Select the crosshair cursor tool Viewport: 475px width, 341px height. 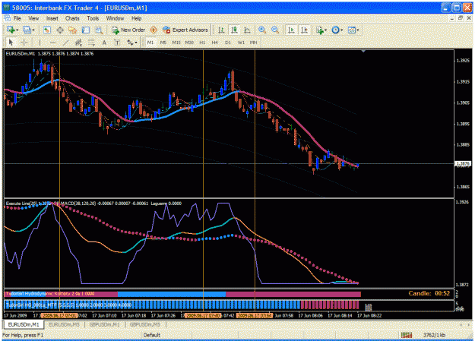point(24,43)
